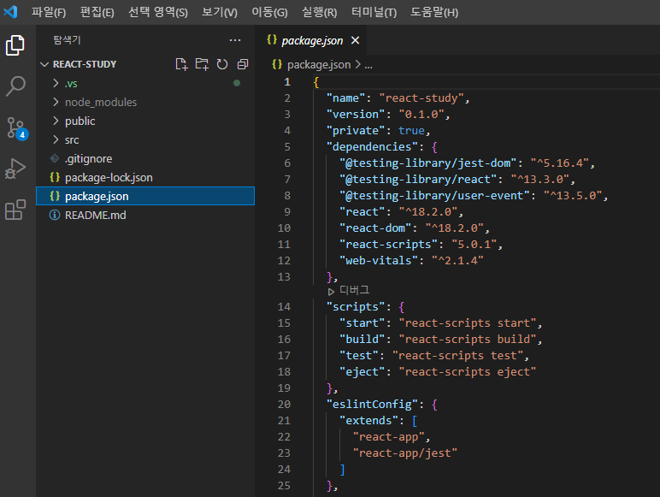Create a new folder in REACT-STUDY

202,64
